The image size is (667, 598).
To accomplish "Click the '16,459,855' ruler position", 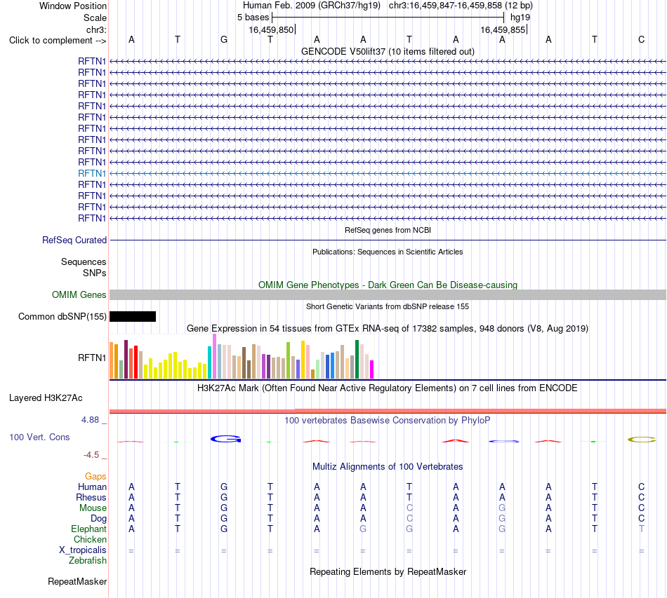I will coord(503,29).
